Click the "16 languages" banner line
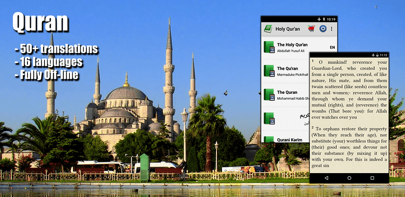 [x=49, y=62]
